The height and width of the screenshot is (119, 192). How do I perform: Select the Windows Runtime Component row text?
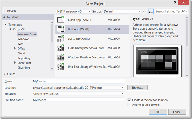(x=87, y=58)
